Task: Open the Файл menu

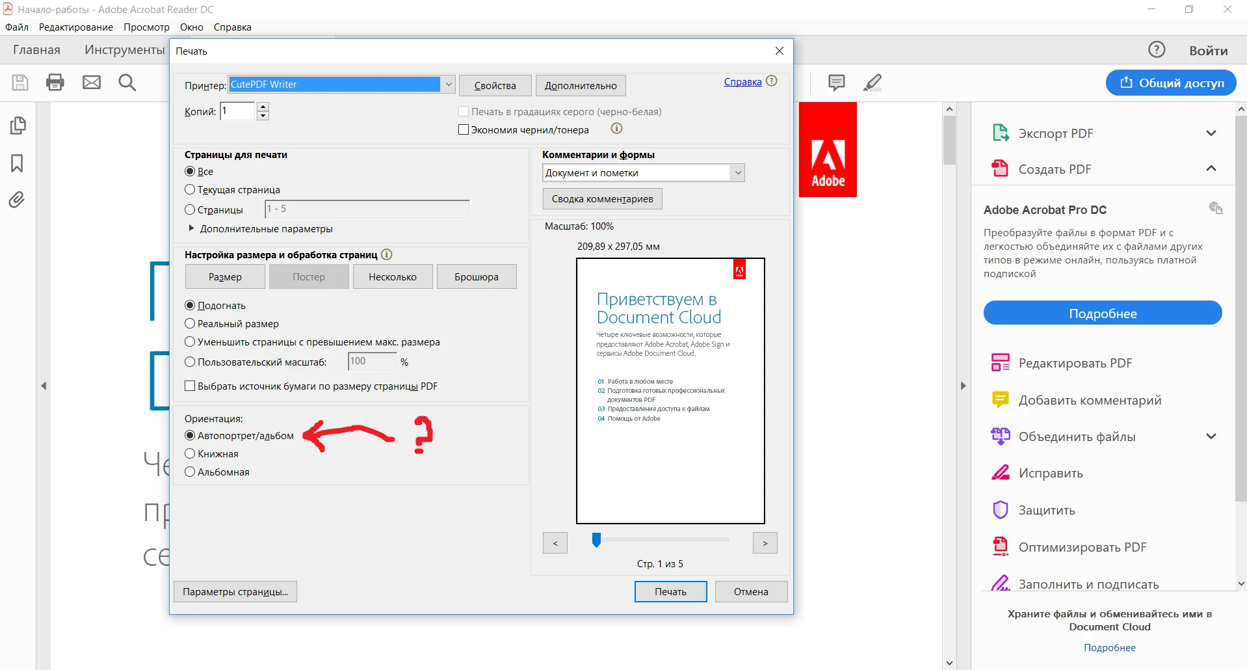Action: 17,27
